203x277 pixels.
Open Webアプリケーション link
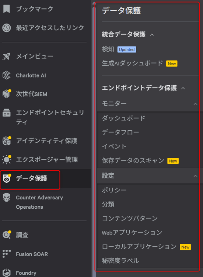tap(132, 232)
